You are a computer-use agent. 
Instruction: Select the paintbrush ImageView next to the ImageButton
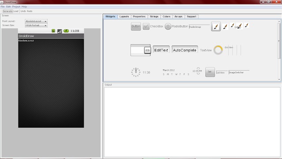click(x=225, y=26)
